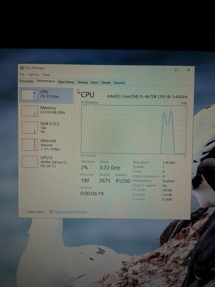Select the Disk 0 (C:) mini graph
The width and height of the screenshot is (215, 287).
(x=29, y=128)
